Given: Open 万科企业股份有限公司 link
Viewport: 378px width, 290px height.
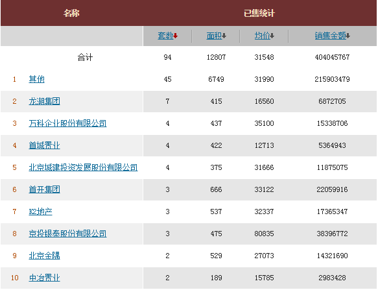Looking at the screenshot, I should click(x=67, y=123).
